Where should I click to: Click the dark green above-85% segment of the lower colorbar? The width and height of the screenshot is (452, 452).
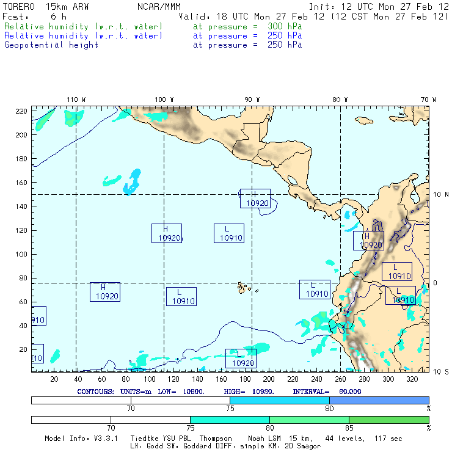click(x=389, y=420)
